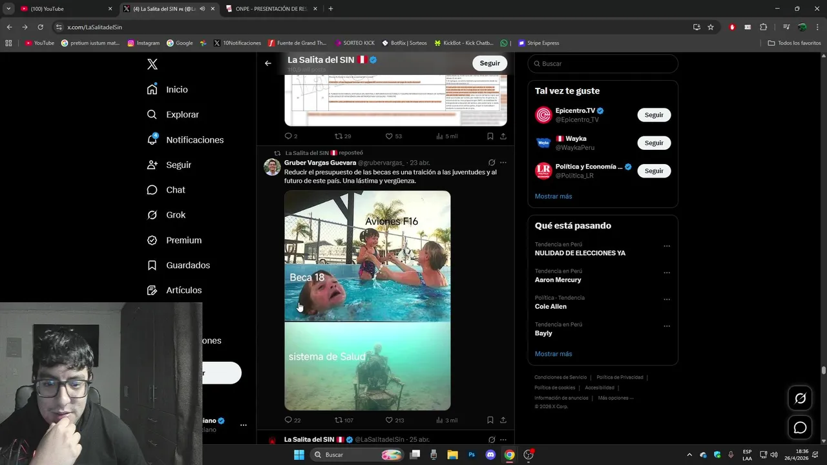This screenshot has width=827, height=465.
Task: Open more options for Bayly trend
Action: tap(667, 326)
